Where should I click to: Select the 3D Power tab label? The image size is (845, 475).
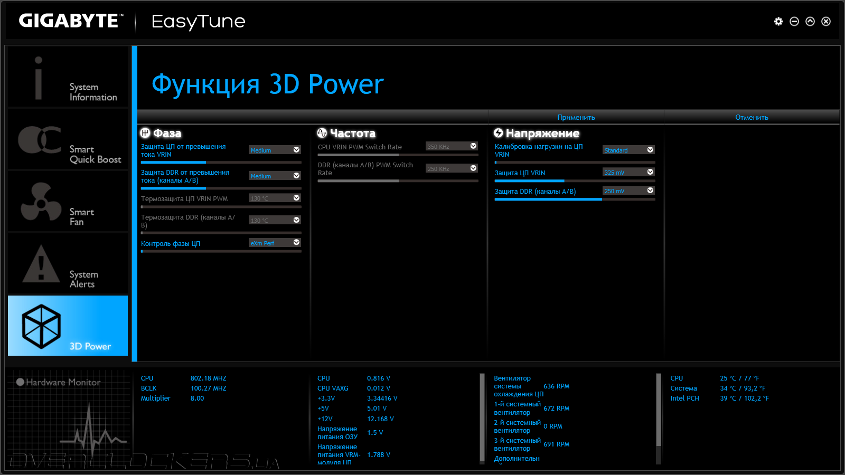pos(90,346)
